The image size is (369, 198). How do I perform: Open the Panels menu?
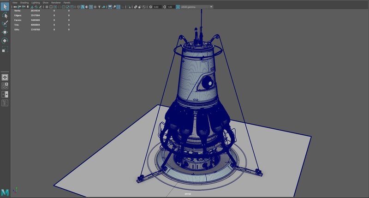pyautogui.click(x=67, y=2)
